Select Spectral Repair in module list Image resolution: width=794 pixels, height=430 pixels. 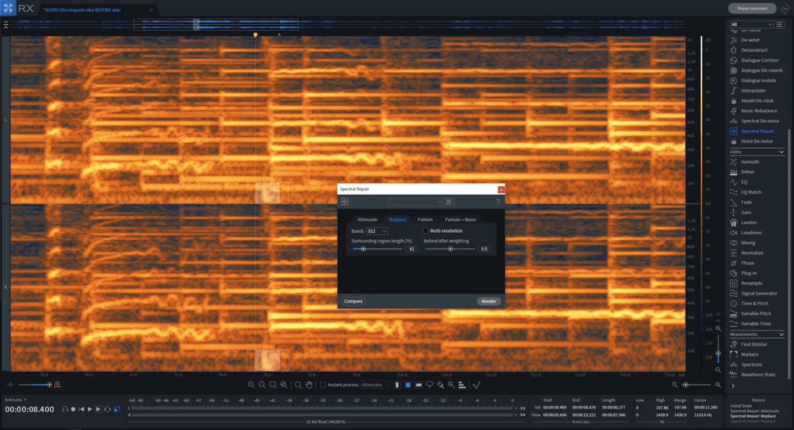tap(757, 131)
